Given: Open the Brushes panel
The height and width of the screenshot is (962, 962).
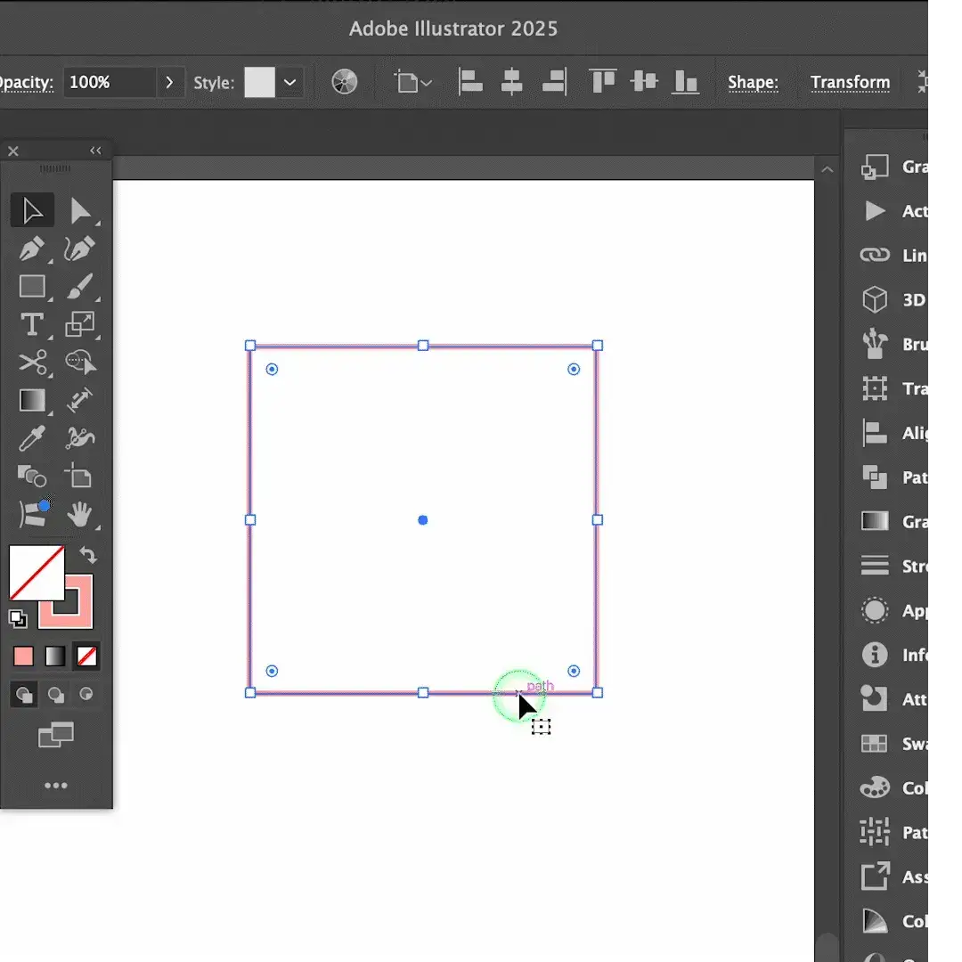Looking at the screenshot, I should (874, 345).
